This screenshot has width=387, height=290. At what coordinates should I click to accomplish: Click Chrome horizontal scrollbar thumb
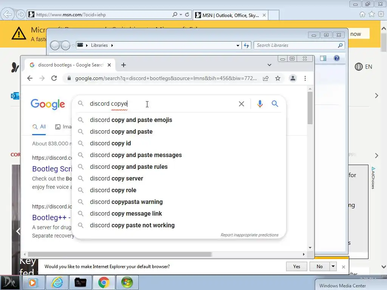click(120, 254)
